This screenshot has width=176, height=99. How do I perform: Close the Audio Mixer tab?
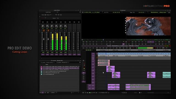pos(57,12)
